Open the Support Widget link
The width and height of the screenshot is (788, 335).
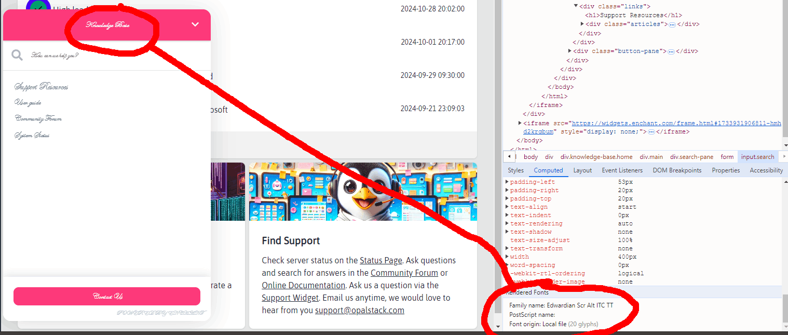pos(290,298)
